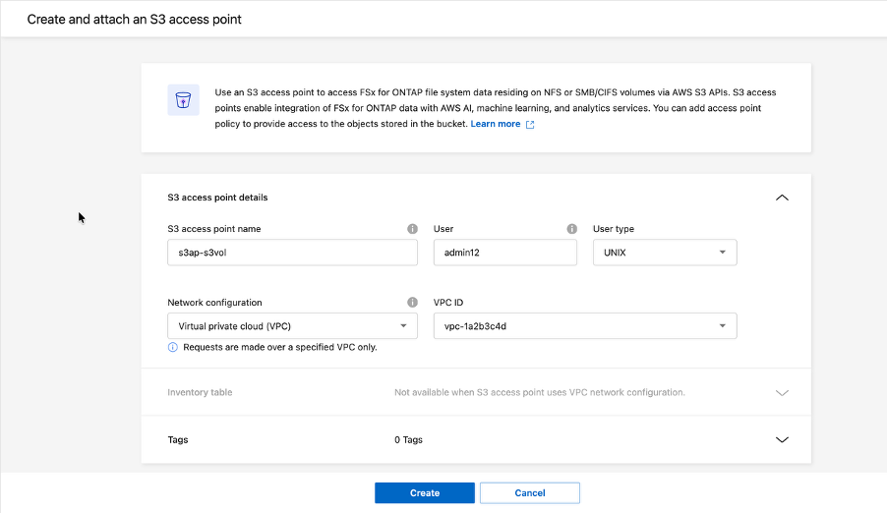887x513 pixels.
Task: Collapse the S3 access point details section
Action: 782,198
